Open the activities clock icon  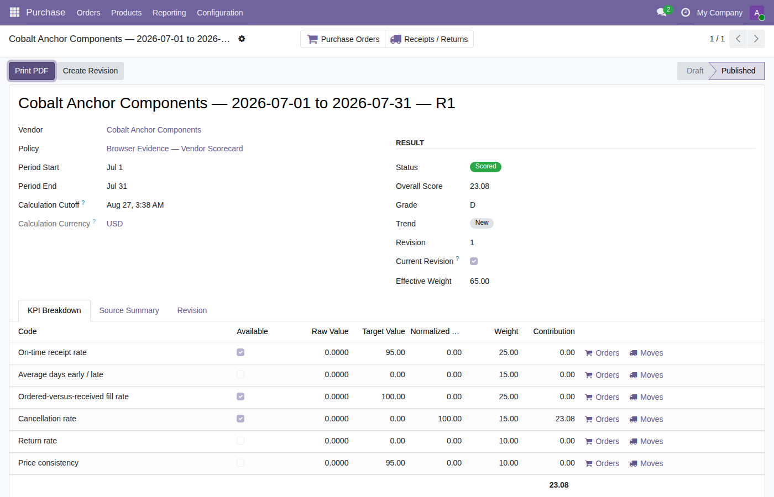tap(686, 12)
